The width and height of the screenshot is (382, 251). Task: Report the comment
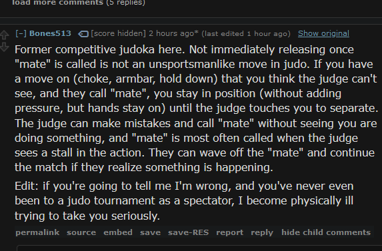pos(230,232)
